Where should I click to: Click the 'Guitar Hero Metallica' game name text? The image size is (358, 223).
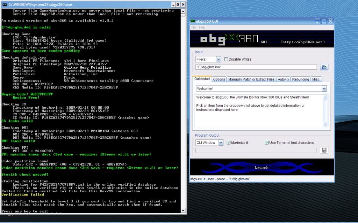87,67
